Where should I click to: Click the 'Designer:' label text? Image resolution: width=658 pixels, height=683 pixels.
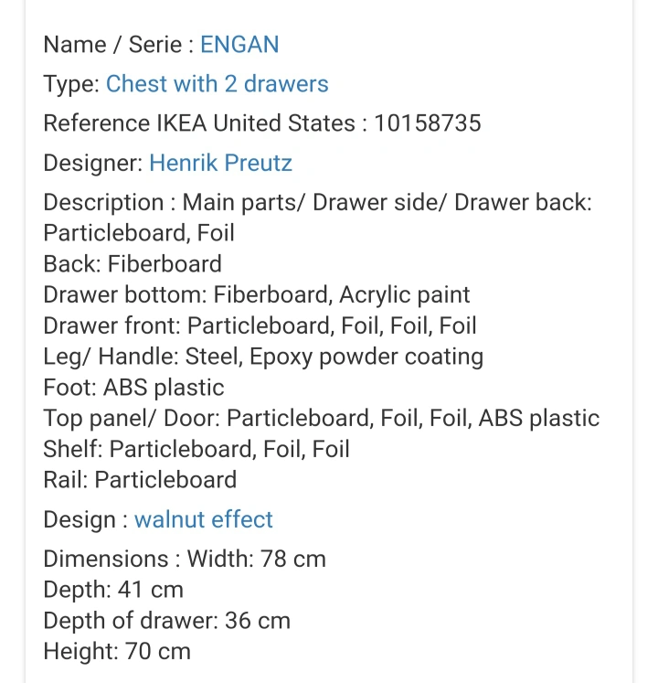pos(93,164)
